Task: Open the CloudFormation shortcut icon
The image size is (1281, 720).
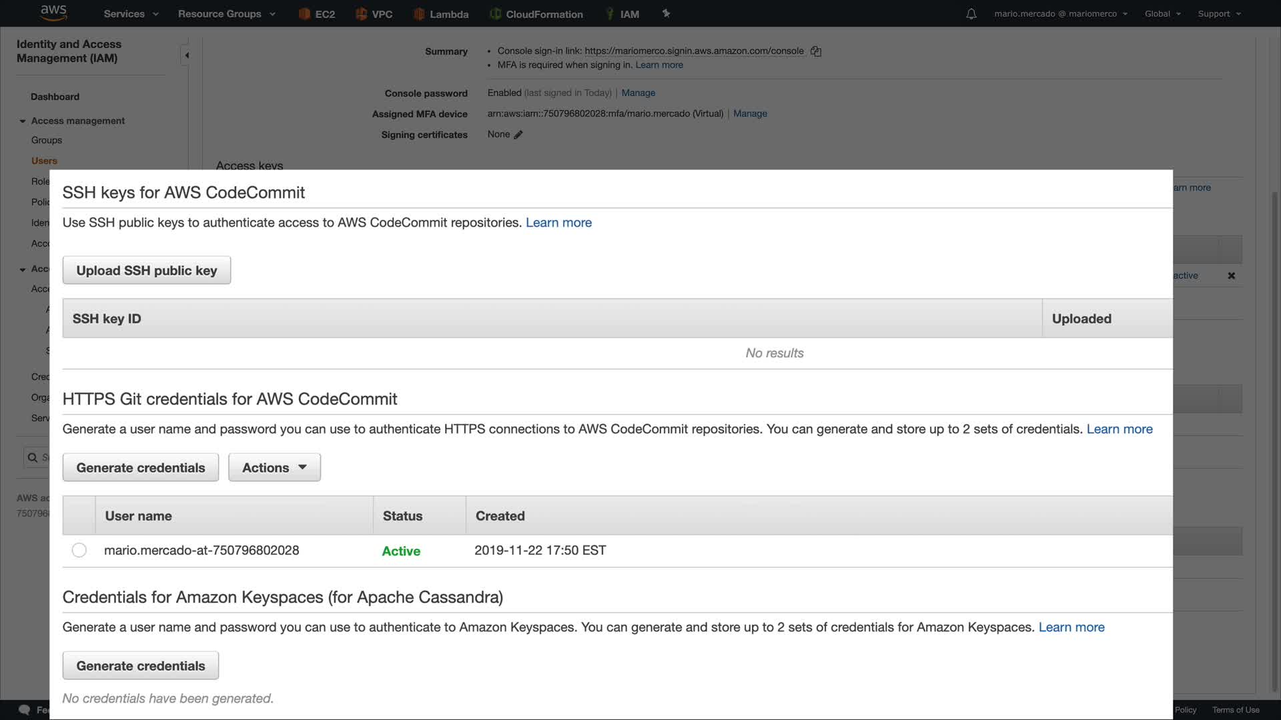Action: click(495, 14)
